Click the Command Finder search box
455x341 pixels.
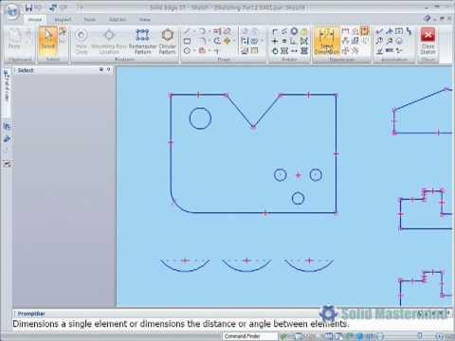pos(249,336)
